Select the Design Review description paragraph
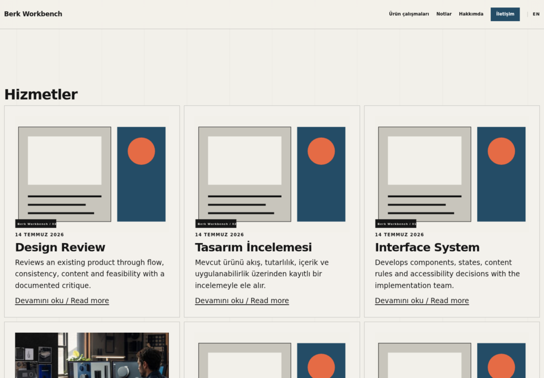This screenshot has height=378, width=544. (x=90, y=274)
